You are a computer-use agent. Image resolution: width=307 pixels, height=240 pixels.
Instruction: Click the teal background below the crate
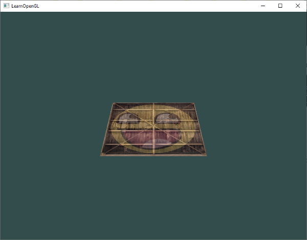[153, 198]
